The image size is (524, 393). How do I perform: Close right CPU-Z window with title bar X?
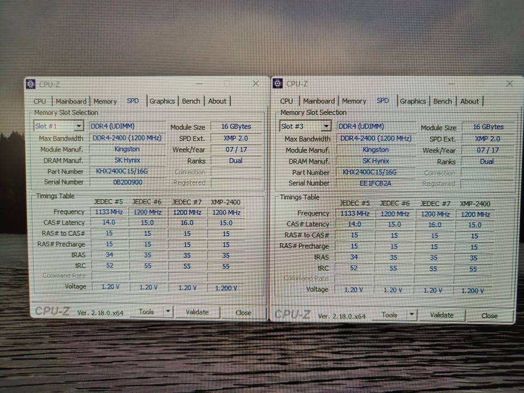pos(509,84)
